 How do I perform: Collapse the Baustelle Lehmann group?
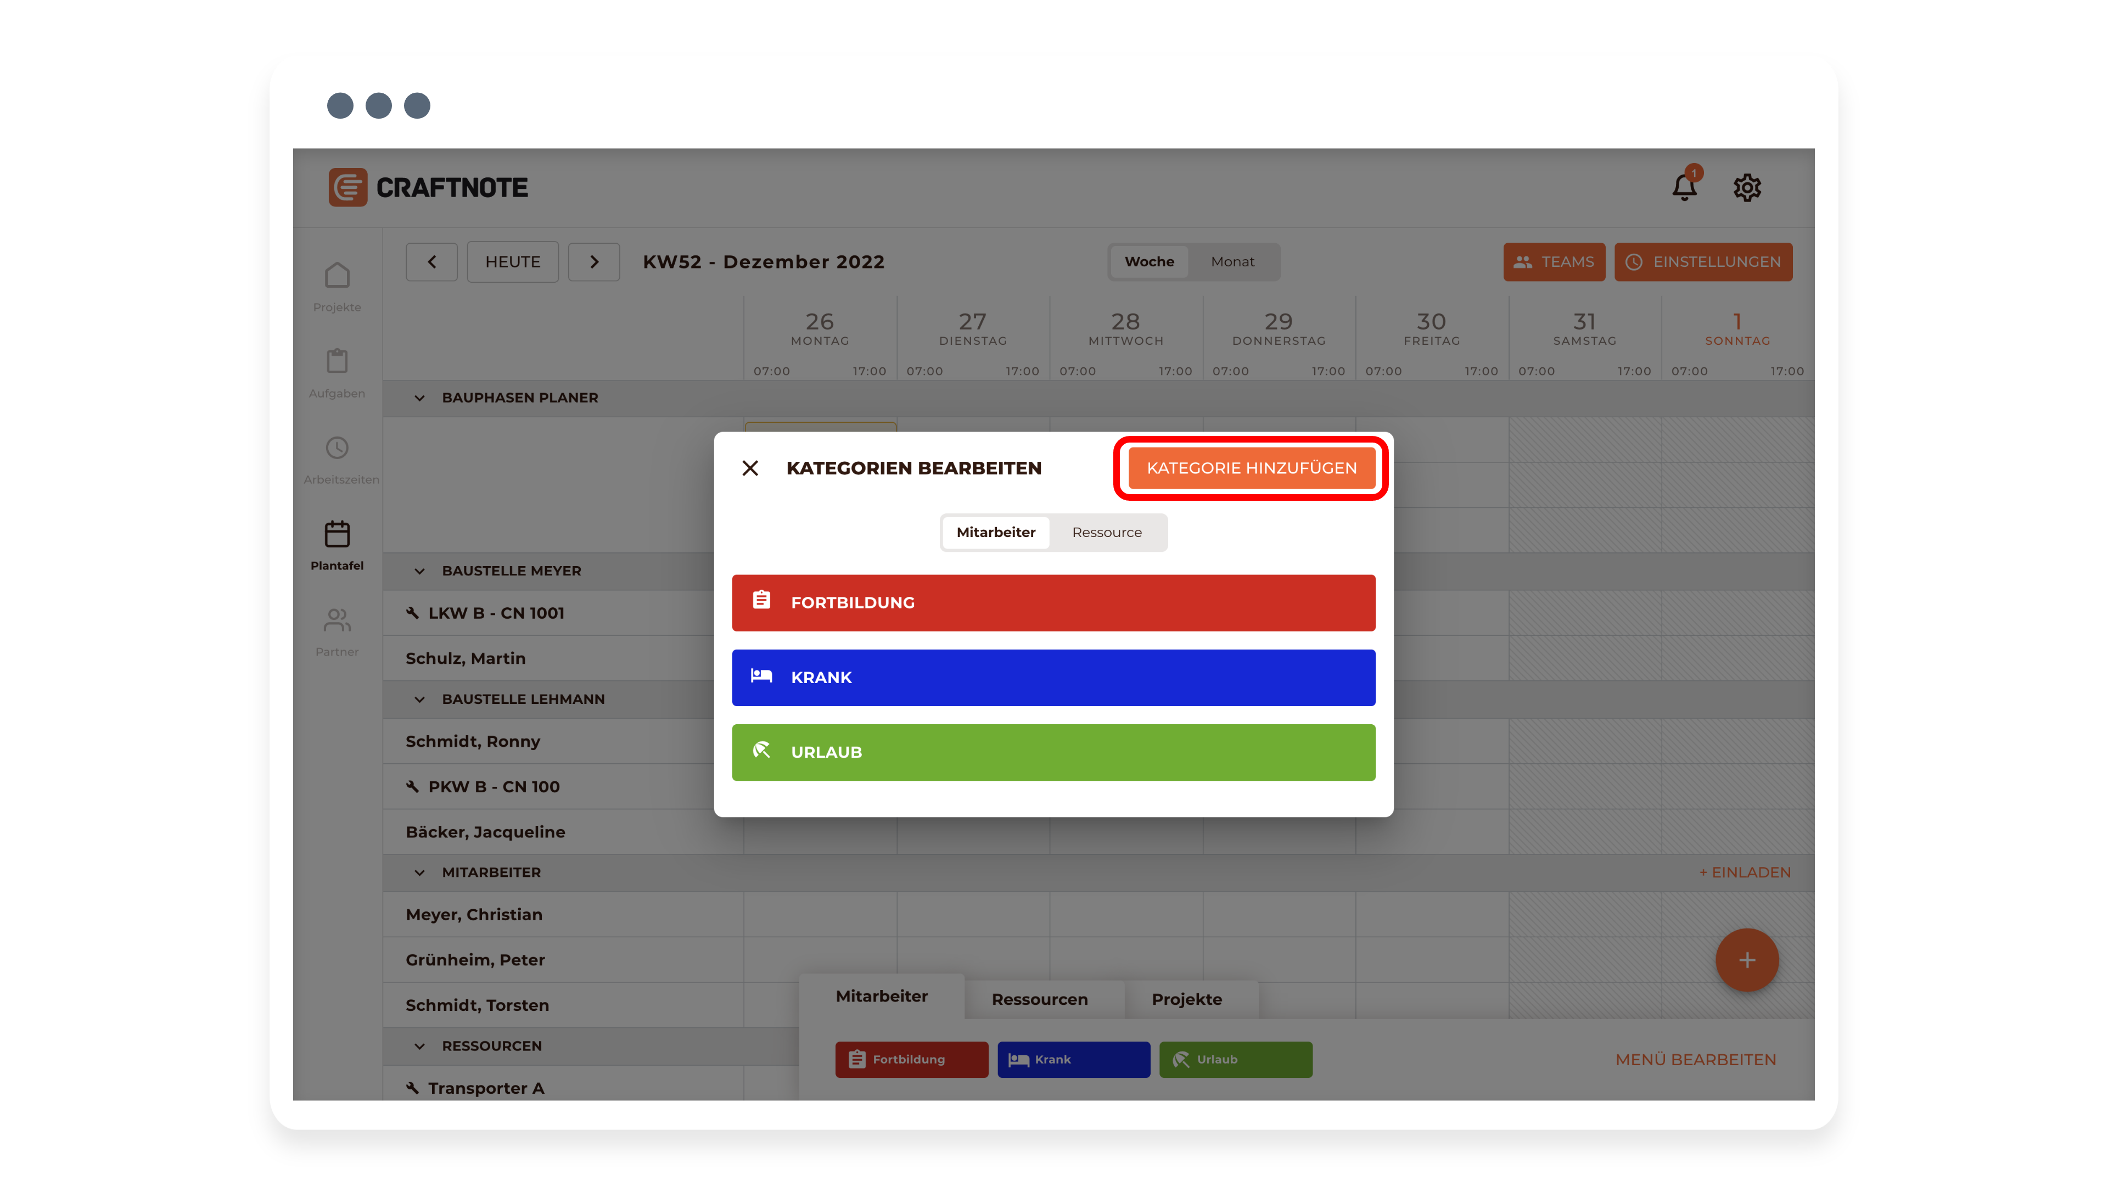pyautogui.click(x=420, y=699)
